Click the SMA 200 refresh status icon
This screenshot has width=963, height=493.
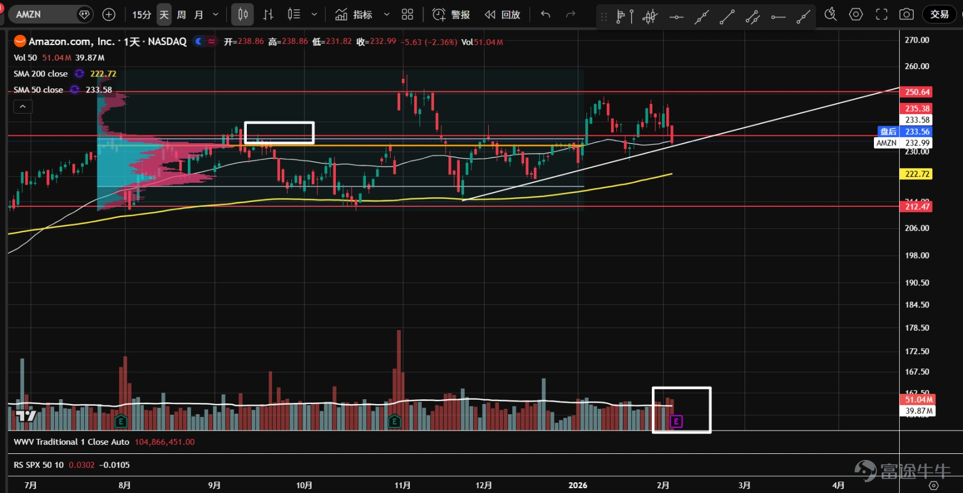click(x=79, y=73)
